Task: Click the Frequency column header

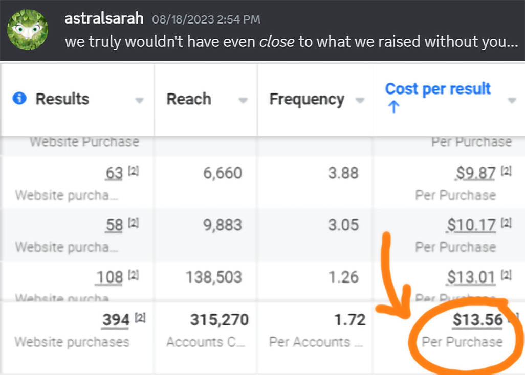Action: pos(307,99)
